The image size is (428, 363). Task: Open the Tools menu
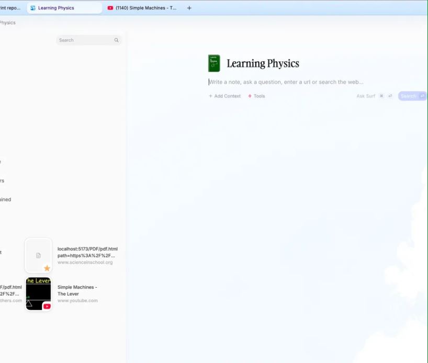256,96
